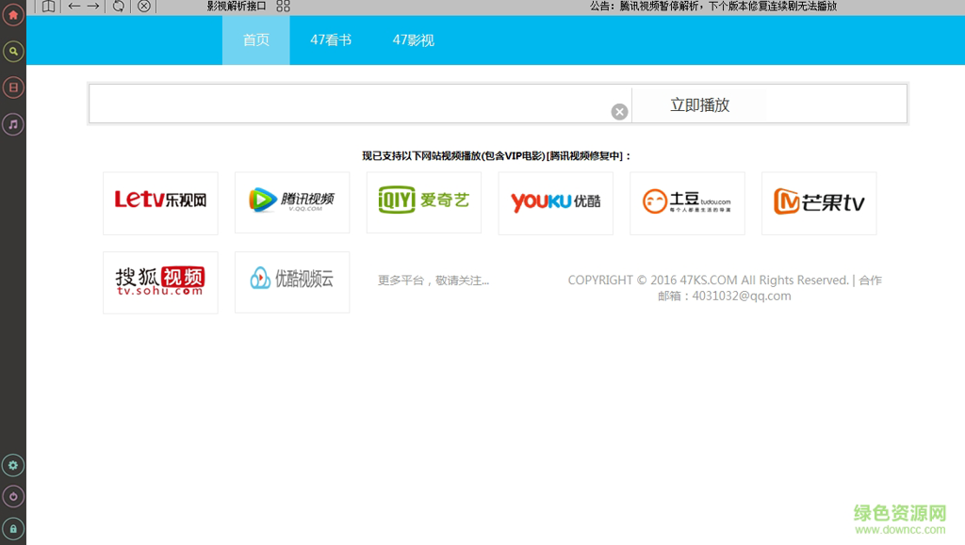Clear the URL input with X icon
The height and width of the screenshot is (545, 965).
point(619,112)
